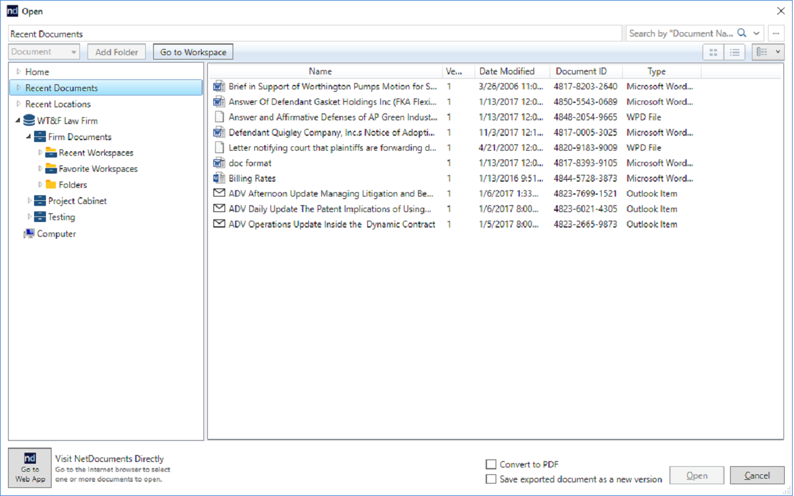Click the WT&F Law Firm database icon
Screen dimensions: 794x496
point(29,120)
